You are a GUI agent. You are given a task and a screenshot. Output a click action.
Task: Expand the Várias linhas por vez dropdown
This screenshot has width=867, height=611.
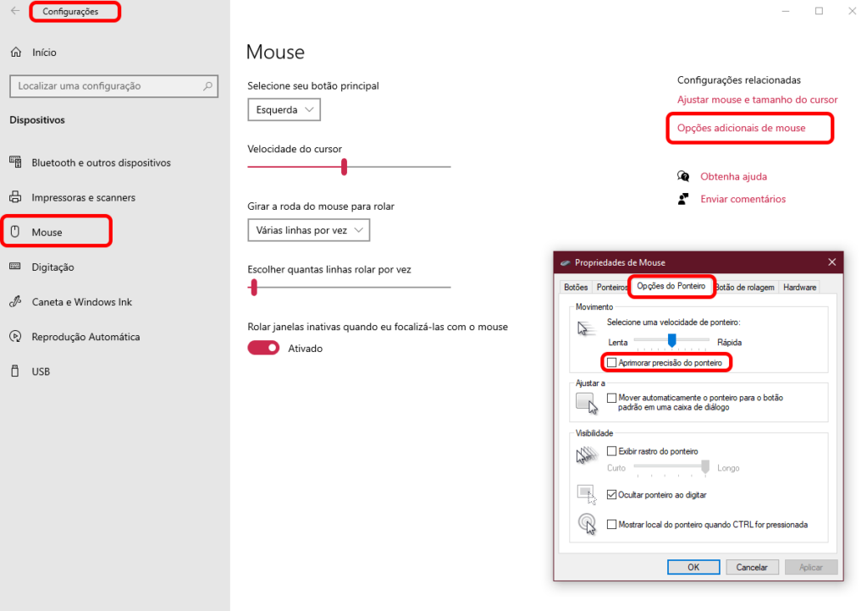point(309,230)
